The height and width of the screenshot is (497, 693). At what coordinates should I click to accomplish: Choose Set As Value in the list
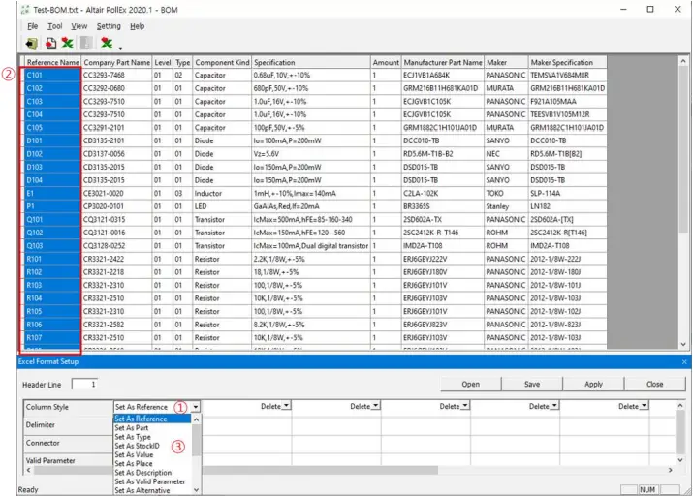click(152, 454)
